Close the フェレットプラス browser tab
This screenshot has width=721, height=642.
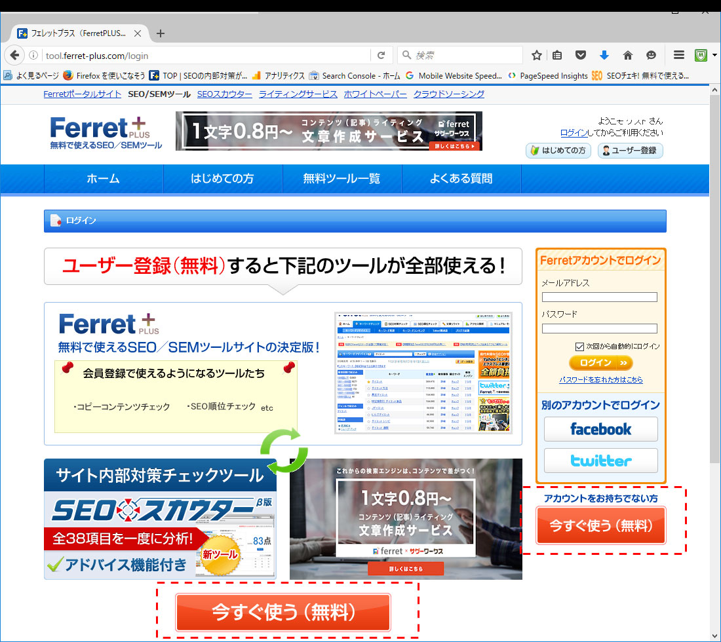(x=138, y=33)
